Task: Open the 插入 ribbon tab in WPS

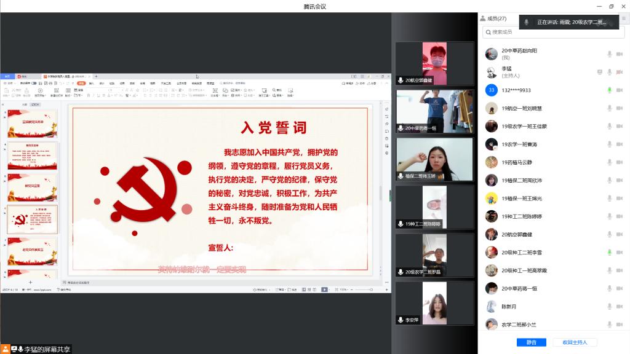Action: click(92, 83)
